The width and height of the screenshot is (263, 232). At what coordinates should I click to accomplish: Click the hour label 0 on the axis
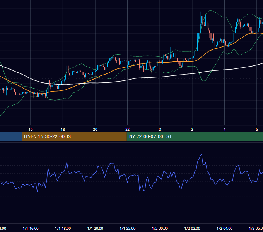tap(160, 130)
